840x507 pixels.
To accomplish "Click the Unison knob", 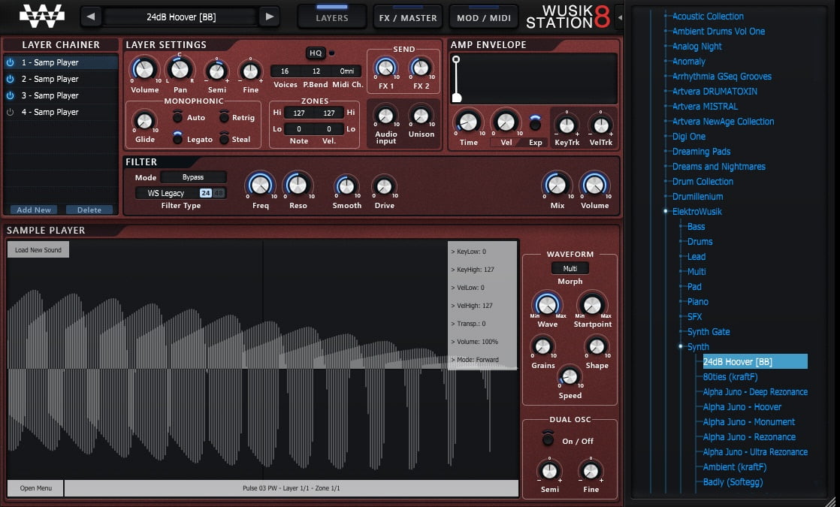I will pos(421,116).
